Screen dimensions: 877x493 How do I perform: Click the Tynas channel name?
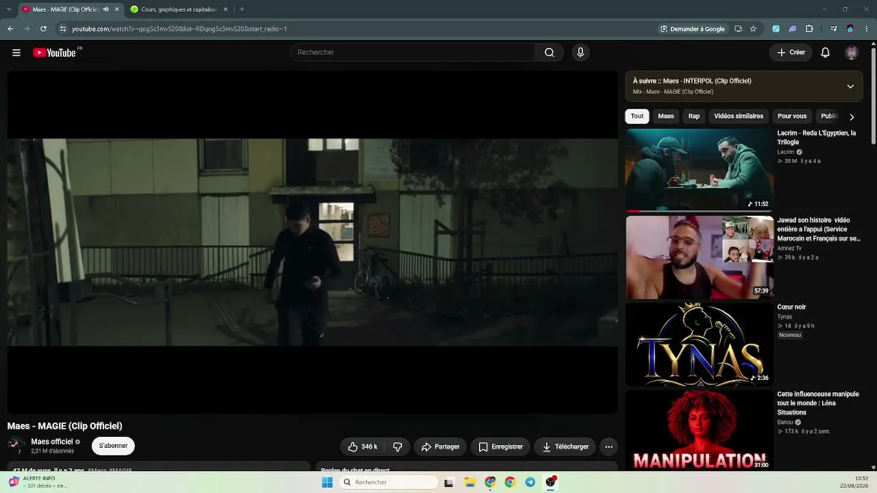pos(785,317)
